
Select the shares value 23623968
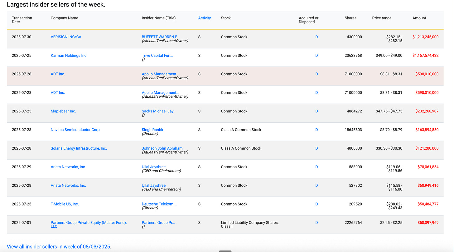point(353,56)
